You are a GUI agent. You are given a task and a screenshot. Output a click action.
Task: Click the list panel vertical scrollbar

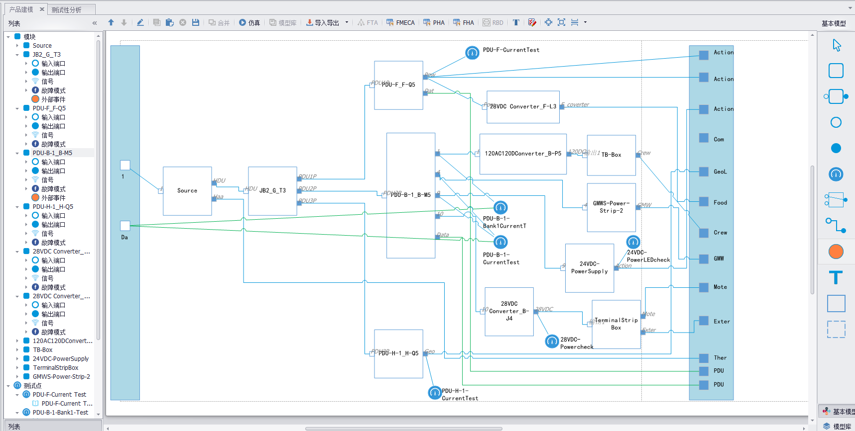pyautogui.click(x=98, y=189)
